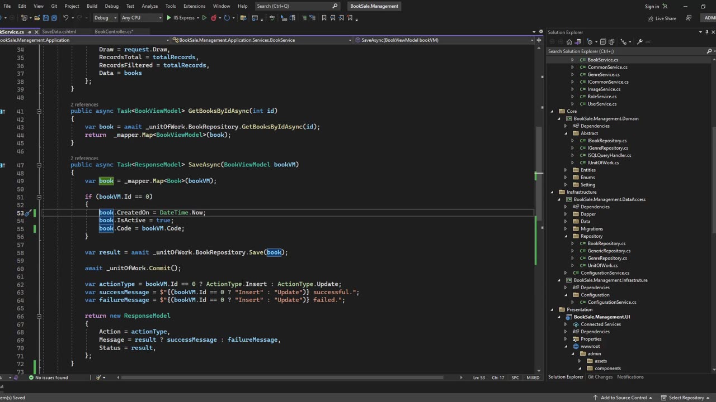Click the Show All Files icon
The height and width of the screenshot is (402, 716).
point(611,42)
